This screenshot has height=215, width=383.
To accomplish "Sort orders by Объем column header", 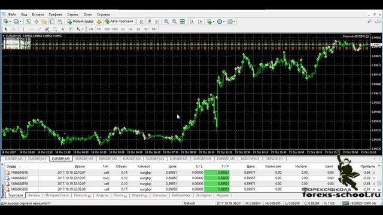I will [x=121, y=166].
